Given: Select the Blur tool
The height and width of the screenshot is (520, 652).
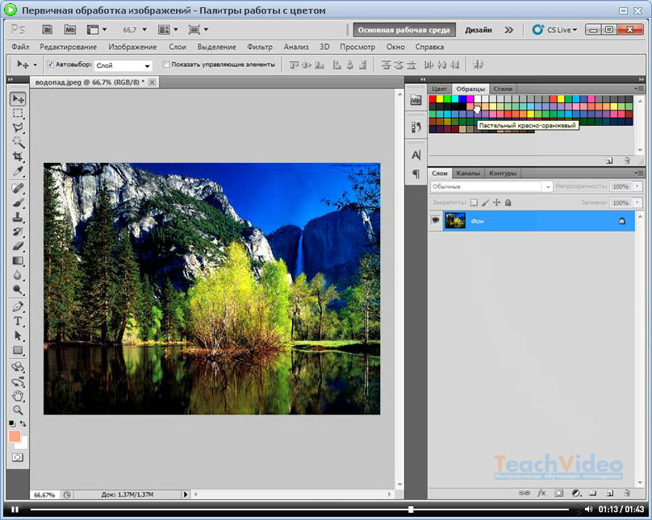Looking at the screenshot, I should click(18, 275).
